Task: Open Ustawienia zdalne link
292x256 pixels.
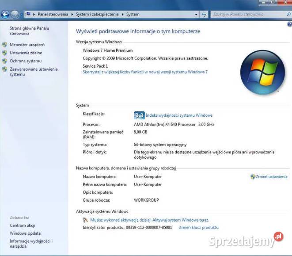Action: tap(26, 53)
